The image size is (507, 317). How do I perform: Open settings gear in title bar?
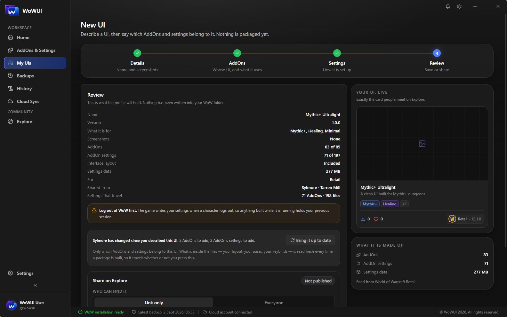click(x=459, y=6)
